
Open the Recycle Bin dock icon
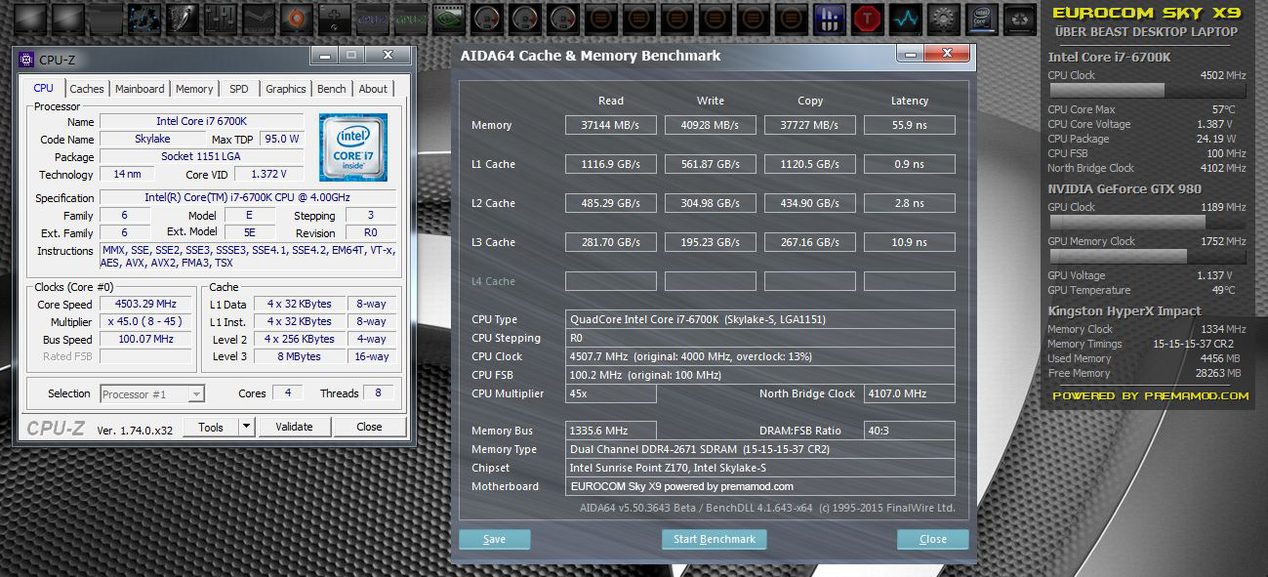coord(1019,18)
